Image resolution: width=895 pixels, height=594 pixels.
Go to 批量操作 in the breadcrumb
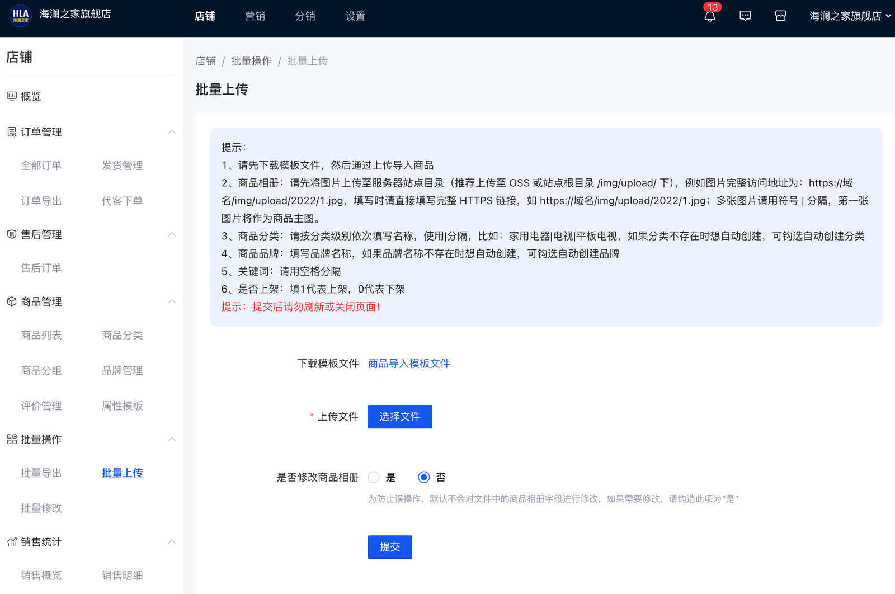pyautogui.click(x=251, y=61)
